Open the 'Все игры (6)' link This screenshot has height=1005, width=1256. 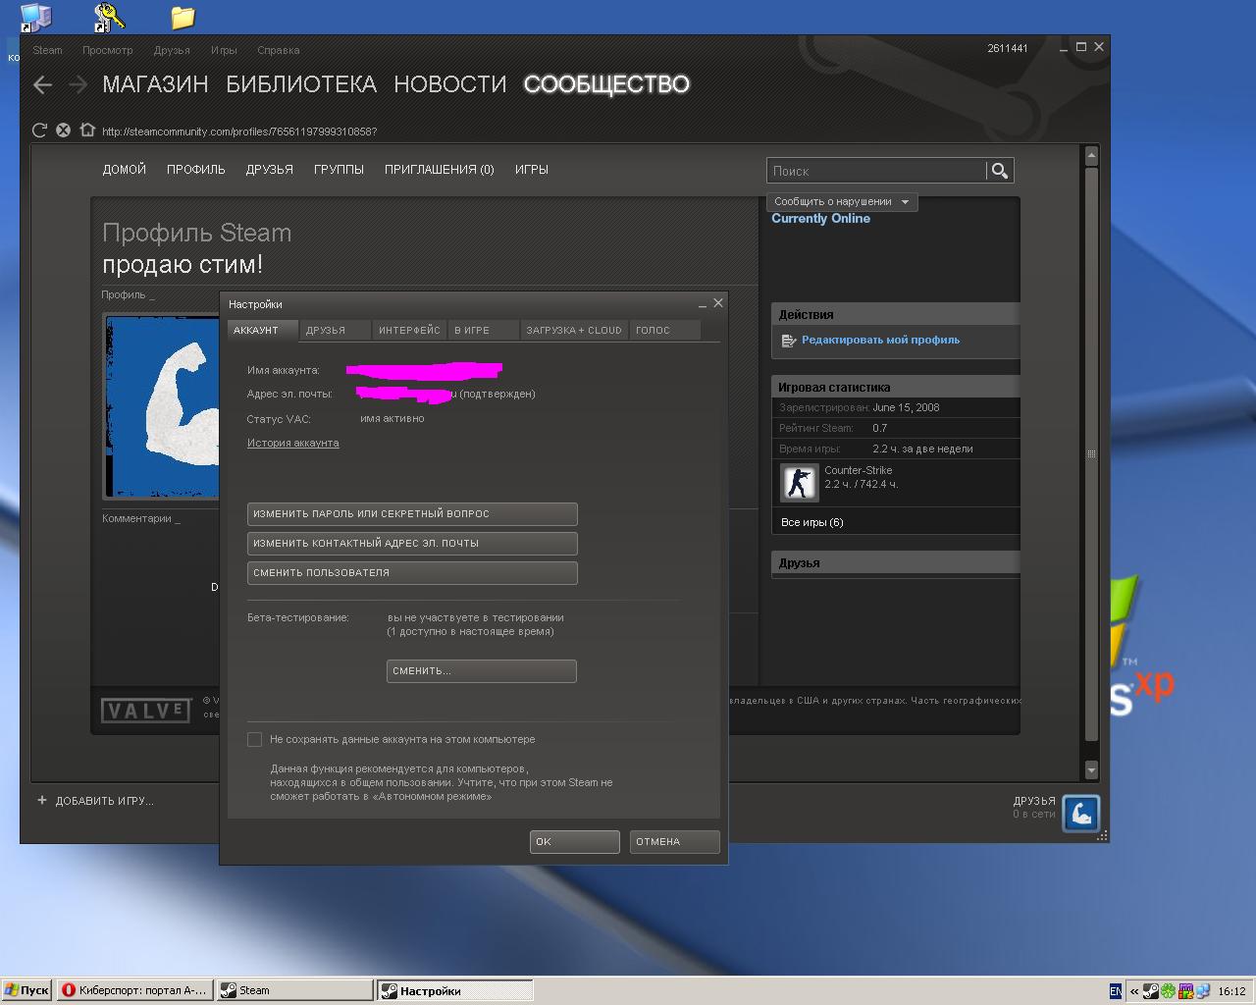(x=812, y=523)
